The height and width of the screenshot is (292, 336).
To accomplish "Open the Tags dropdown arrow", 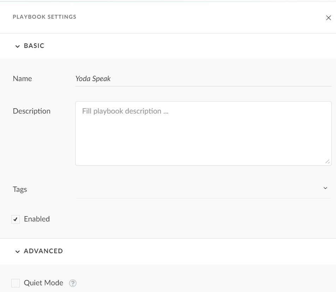I will click(325, 188).
